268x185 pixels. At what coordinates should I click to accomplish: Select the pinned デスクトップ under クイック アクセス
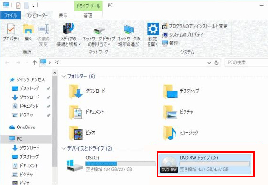pyautogui.click(x=26, y=88)
